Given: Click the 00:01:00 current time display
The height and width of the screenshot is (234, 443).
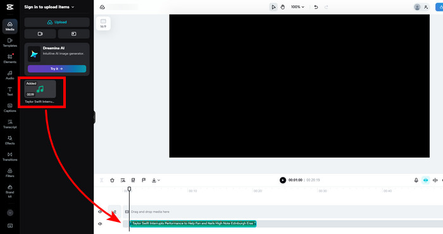Looking at the screenshot, I should pyautogui.click(x=296, y=180).
